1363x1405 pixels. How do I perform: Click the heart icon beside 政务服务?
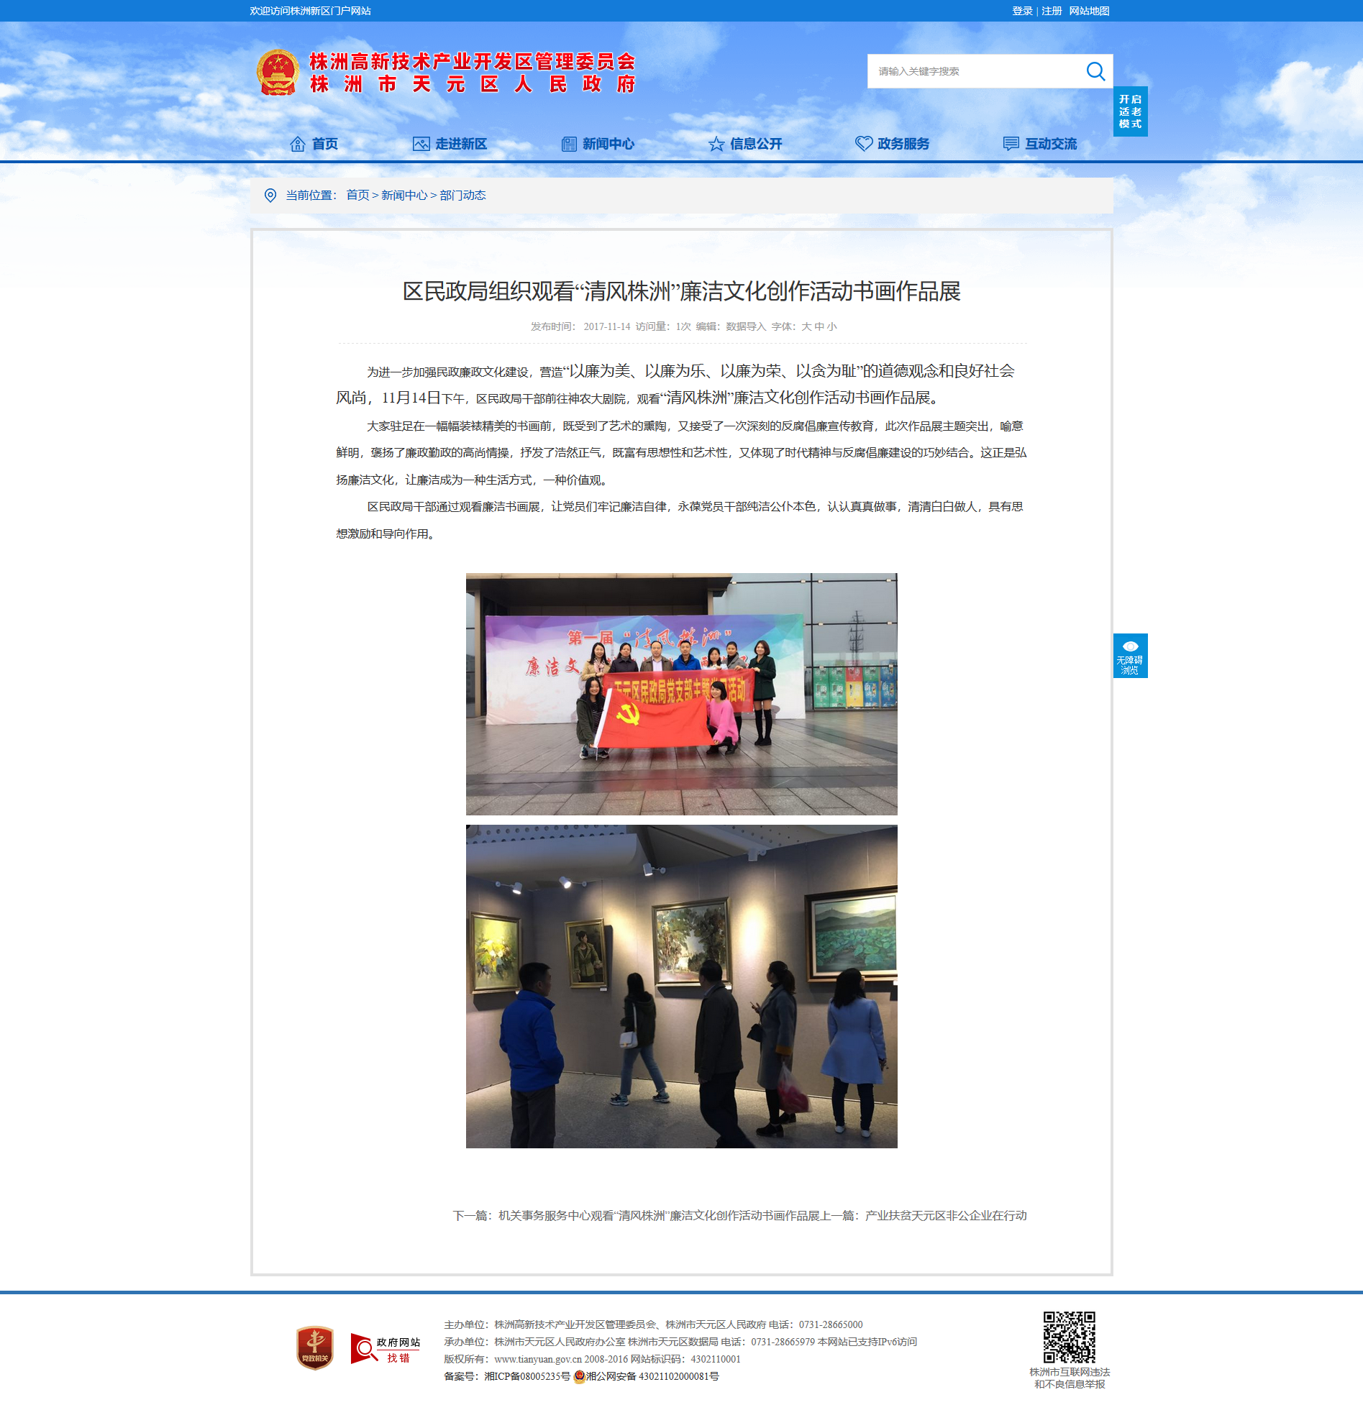[864, 144]
